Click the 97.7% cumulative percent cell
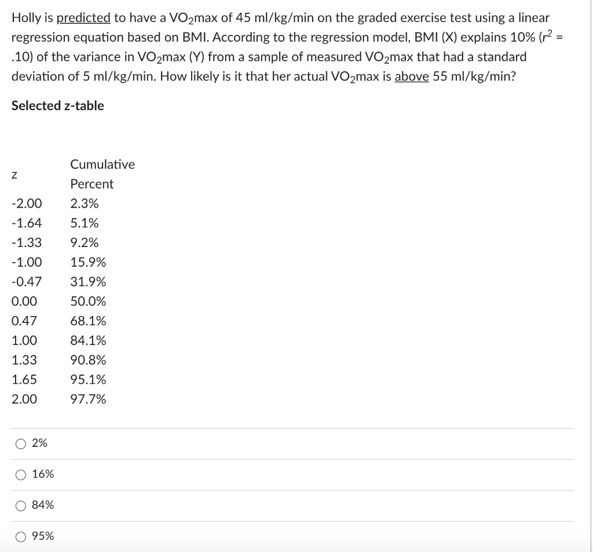 (88, 399)
